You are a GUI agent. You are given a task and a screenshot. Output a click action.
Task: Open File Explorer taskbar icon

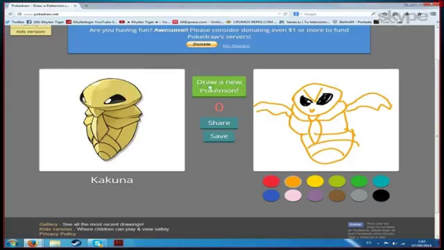click(x=54, y=243)
